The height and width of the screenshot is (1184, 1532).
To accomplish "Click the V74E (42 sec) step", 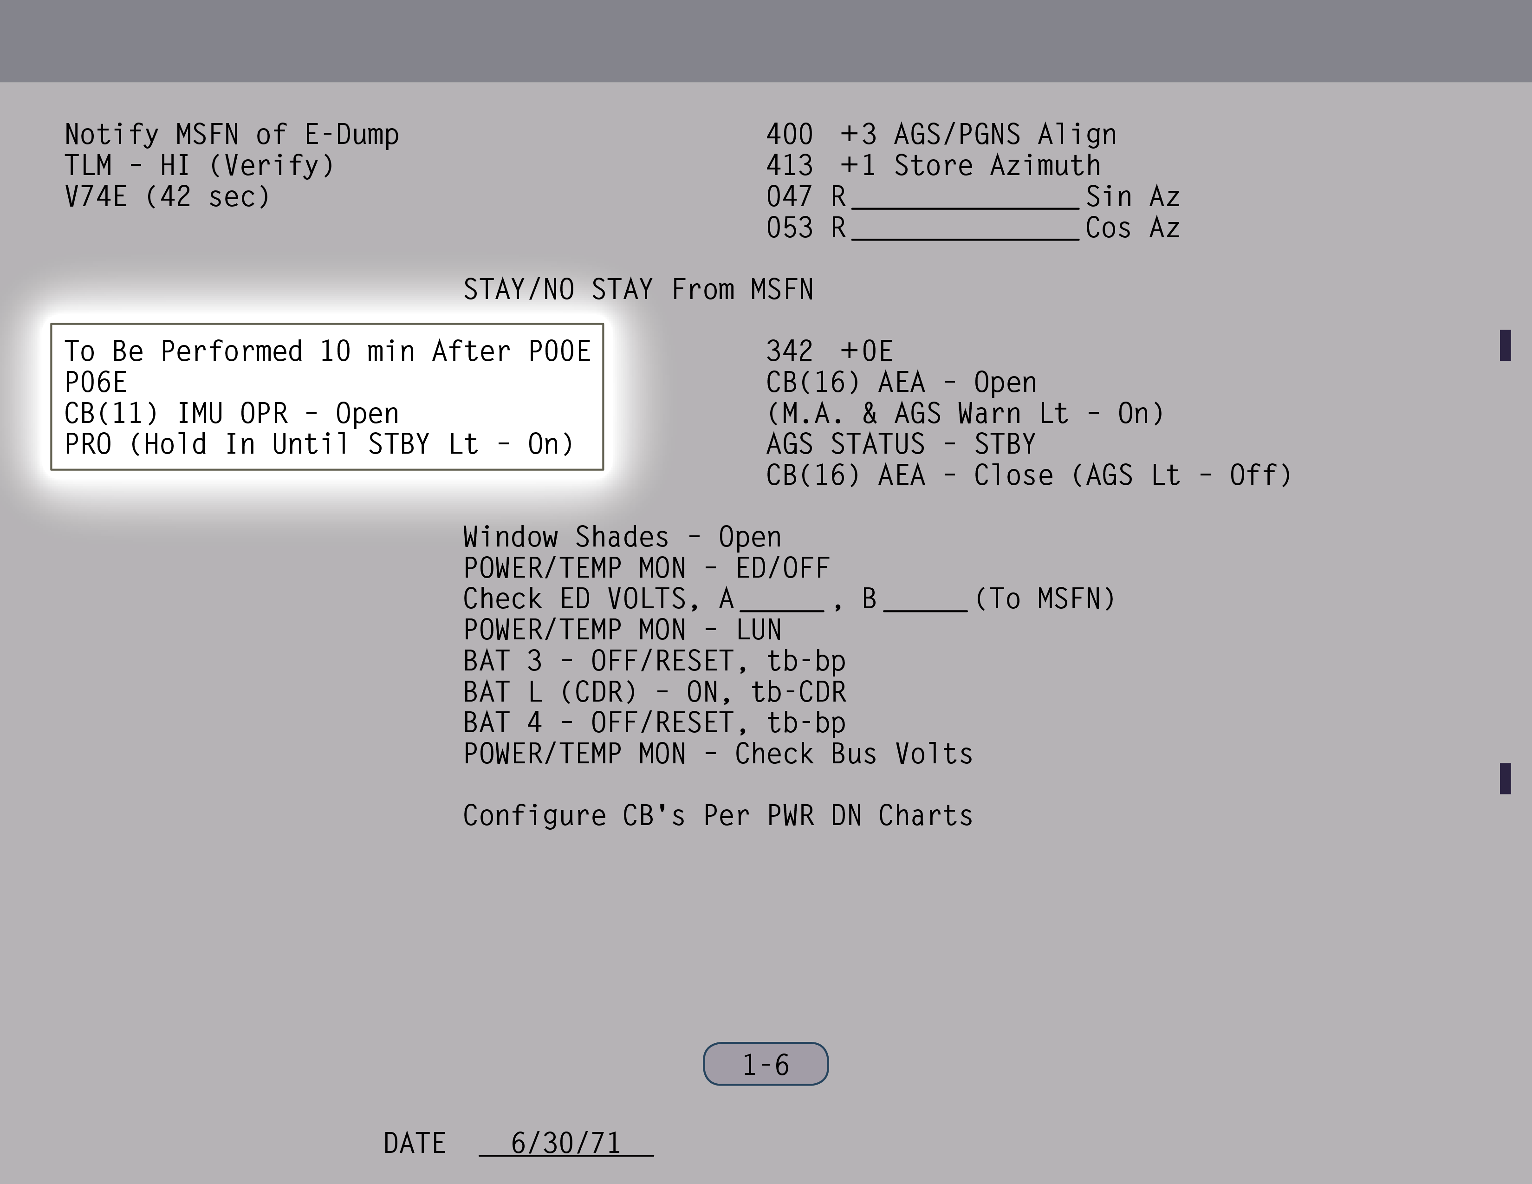I will click(x=167, y=197).
